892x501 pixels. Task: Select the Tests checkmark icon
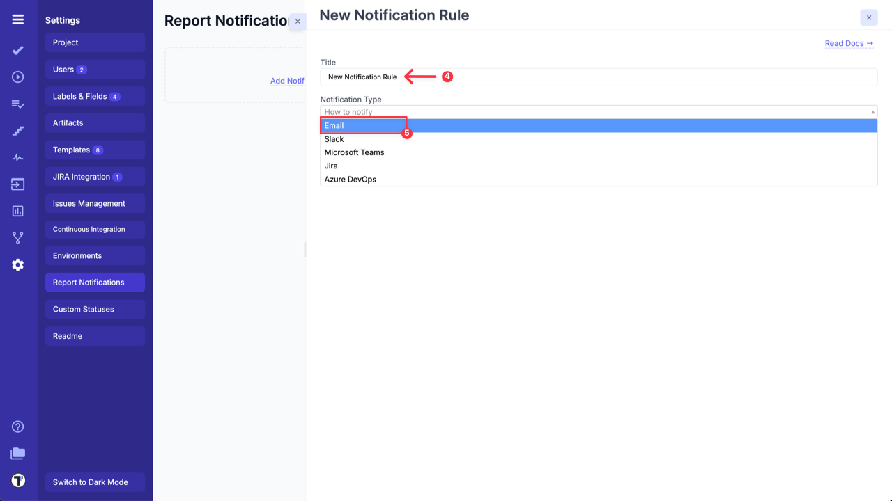[17, 50]
